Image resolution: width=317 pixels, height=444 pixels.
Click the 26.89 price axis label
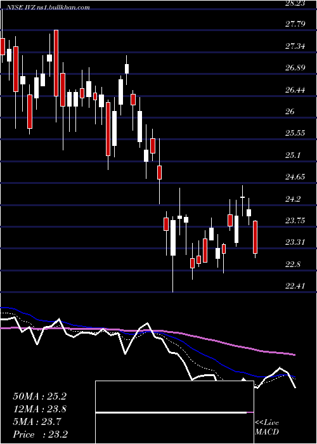click(295, 68)
